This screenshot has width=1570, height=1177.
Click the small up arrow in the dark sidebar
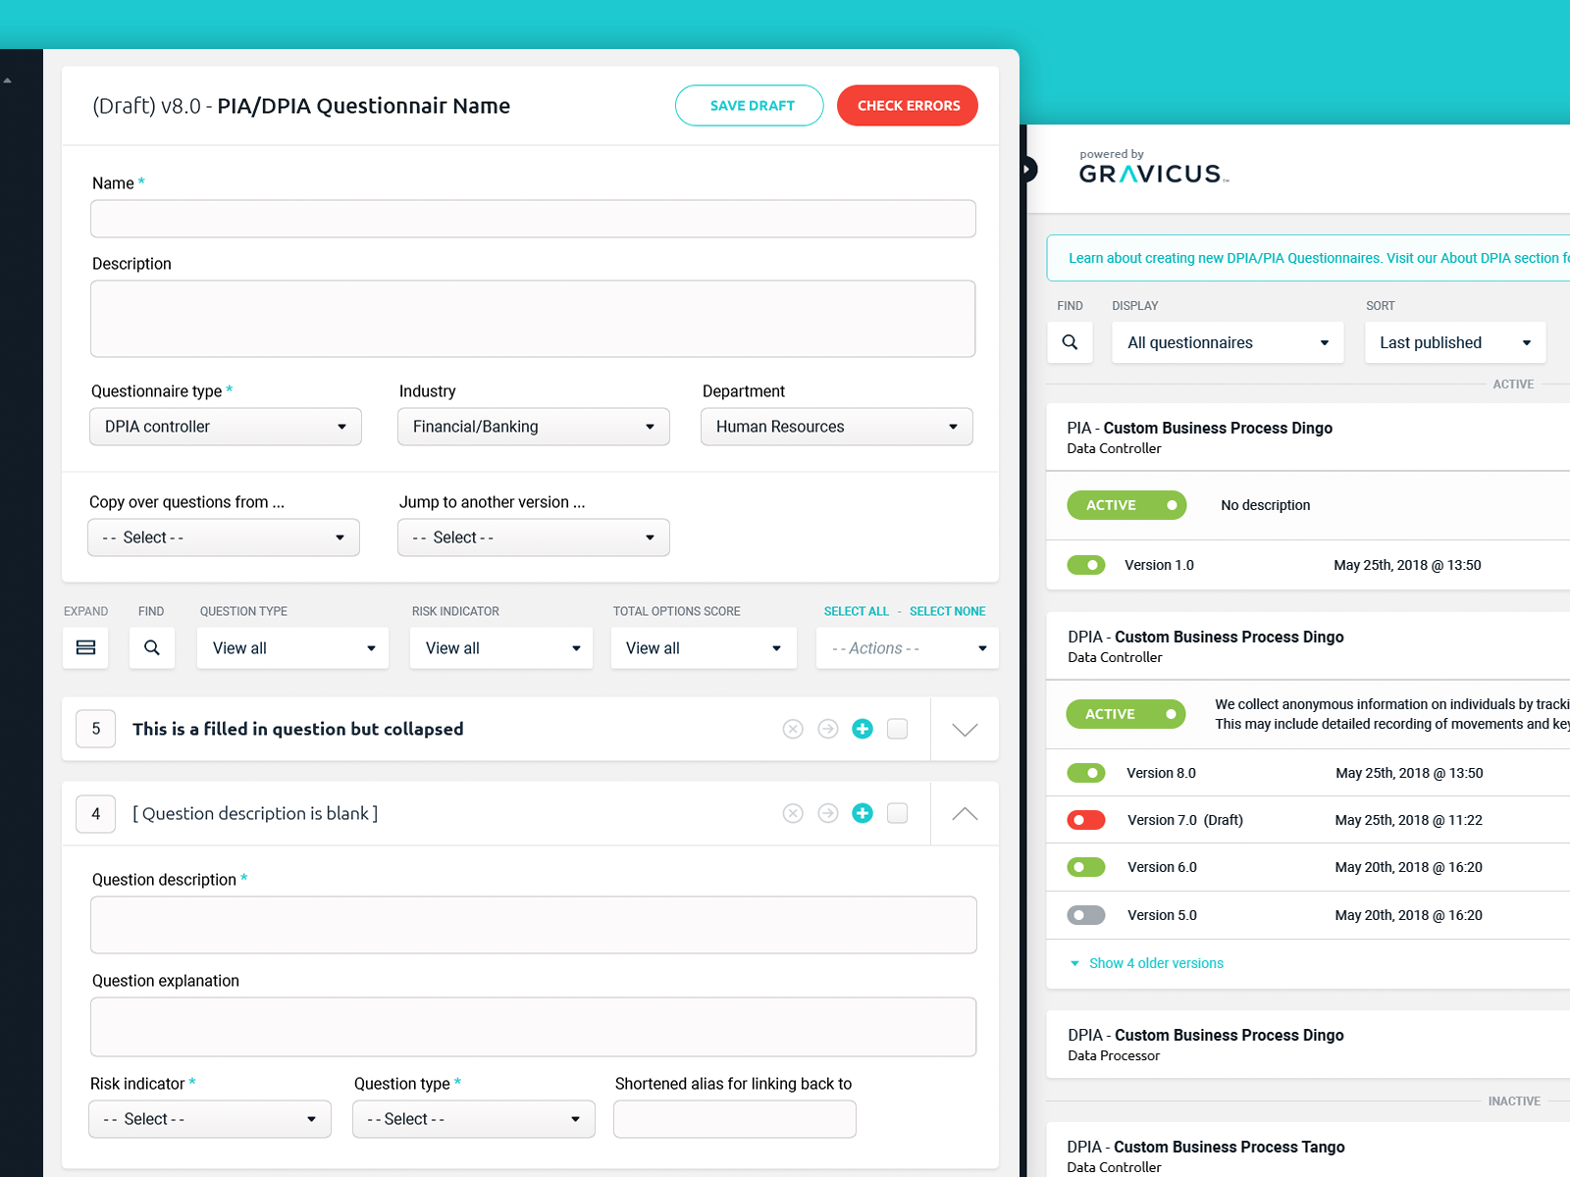point(7,80)
